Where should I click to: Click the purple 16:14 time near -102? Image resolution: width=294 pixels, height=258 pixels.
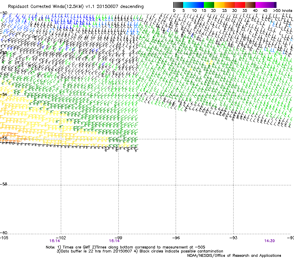point(54,241)
